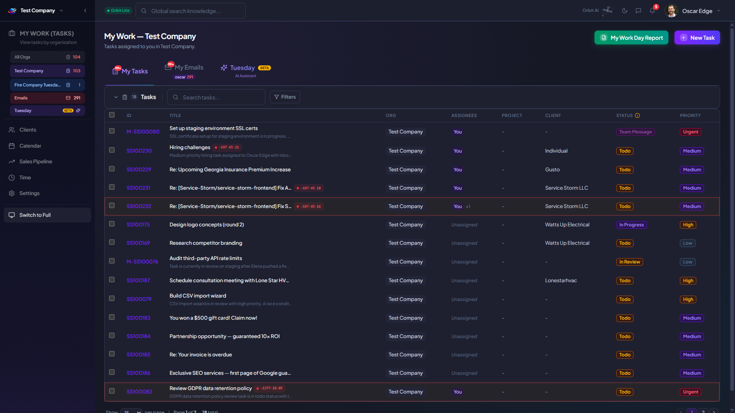Open notifications bell icon
Viewport: 735px width, 413px height.
[x=652, y=11]
